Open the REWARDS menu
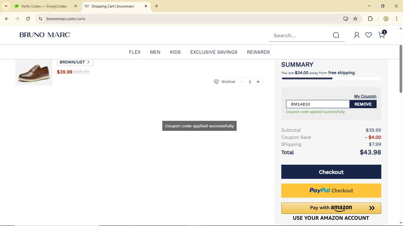403x226 pixels. (x=258, y=52)
